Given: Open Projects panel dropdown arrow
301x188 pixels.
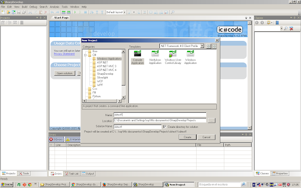Looking at the screenshot, I should (x=37, y=18).
